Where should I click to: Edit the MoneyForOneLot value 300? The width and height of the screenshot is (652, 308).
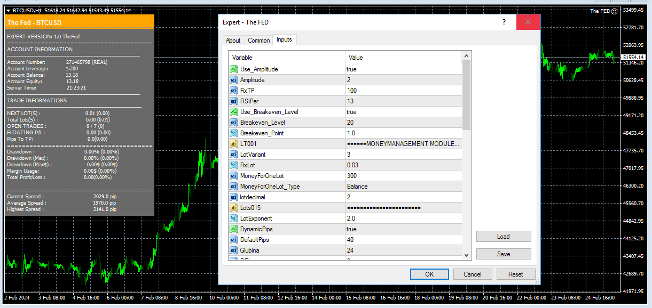403,176
